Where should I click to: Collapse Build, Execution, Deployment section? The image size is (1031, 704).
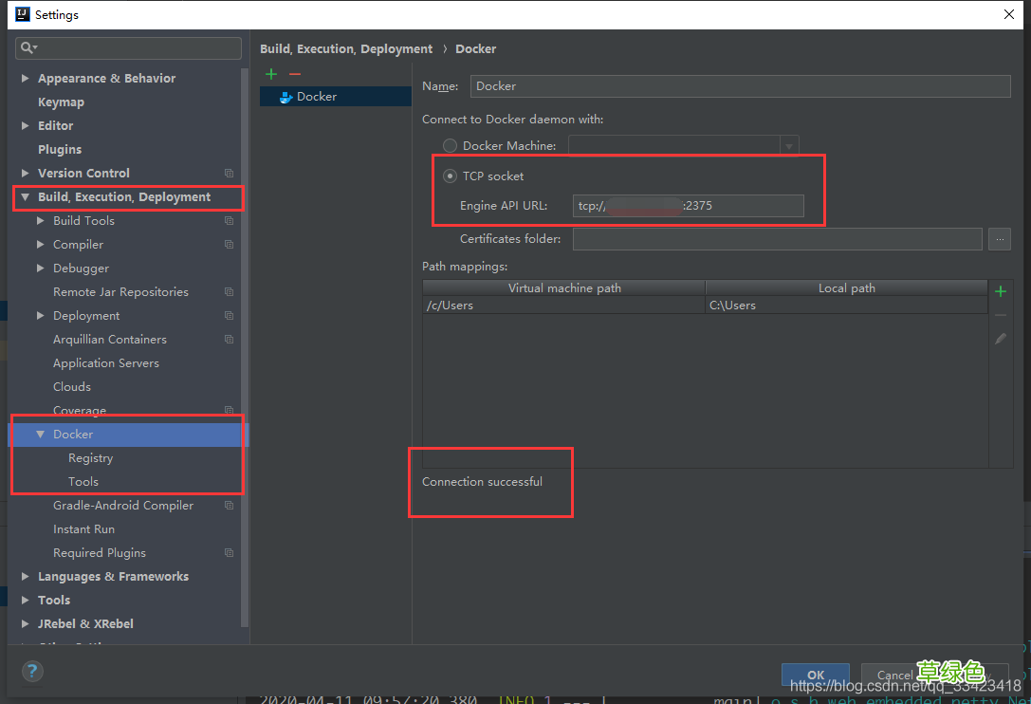[25, 196]
